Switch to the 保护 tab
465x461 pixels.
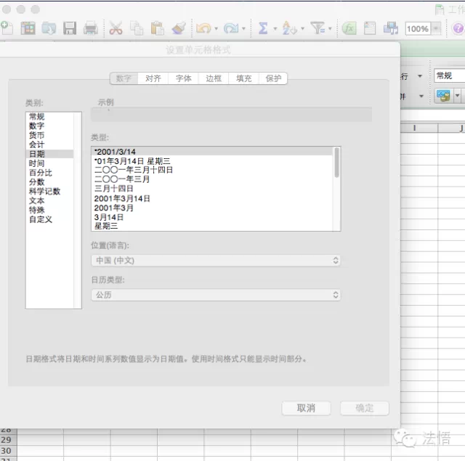point(273,78)
